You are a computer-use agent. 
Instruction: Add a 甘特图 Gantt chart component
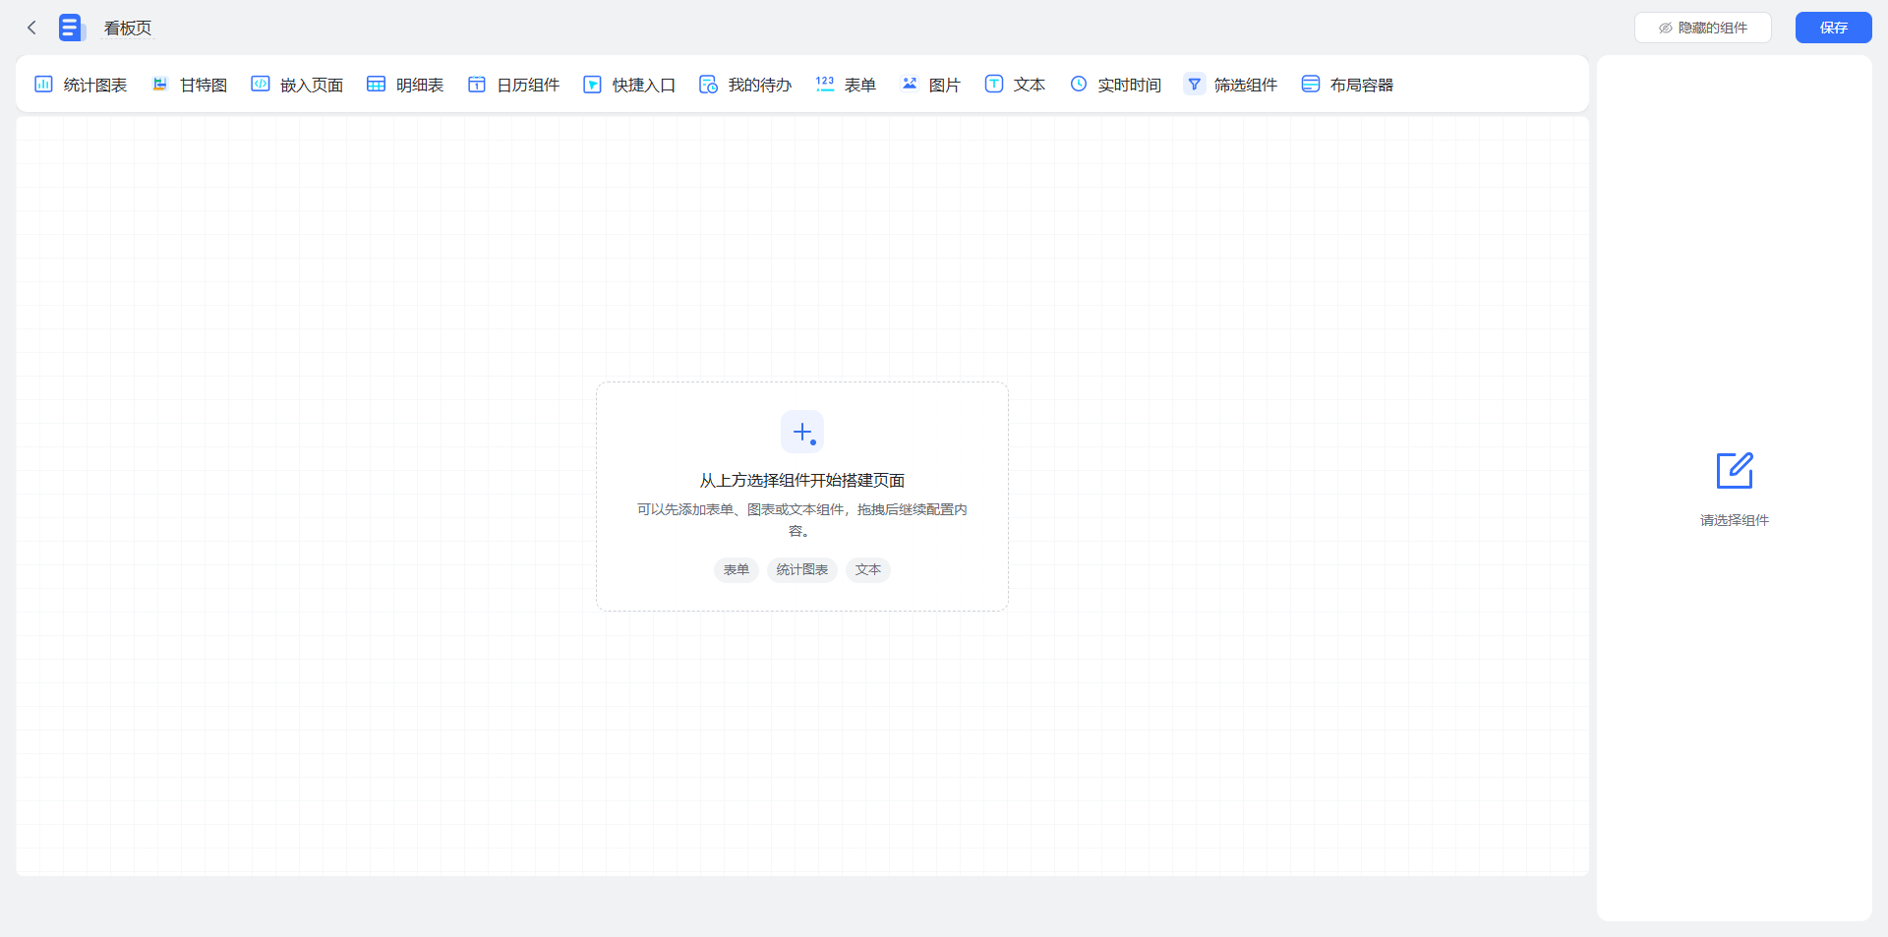pyautogui.click(x=190, y=85)
